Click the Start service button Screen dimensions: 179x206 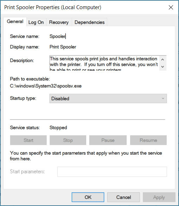28,140
